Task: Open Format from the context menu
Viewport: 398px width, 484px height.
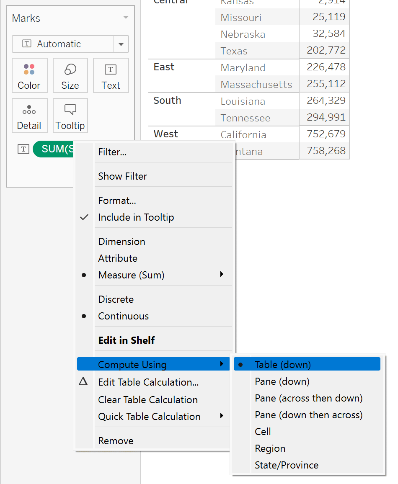Action: pos(117,201)
